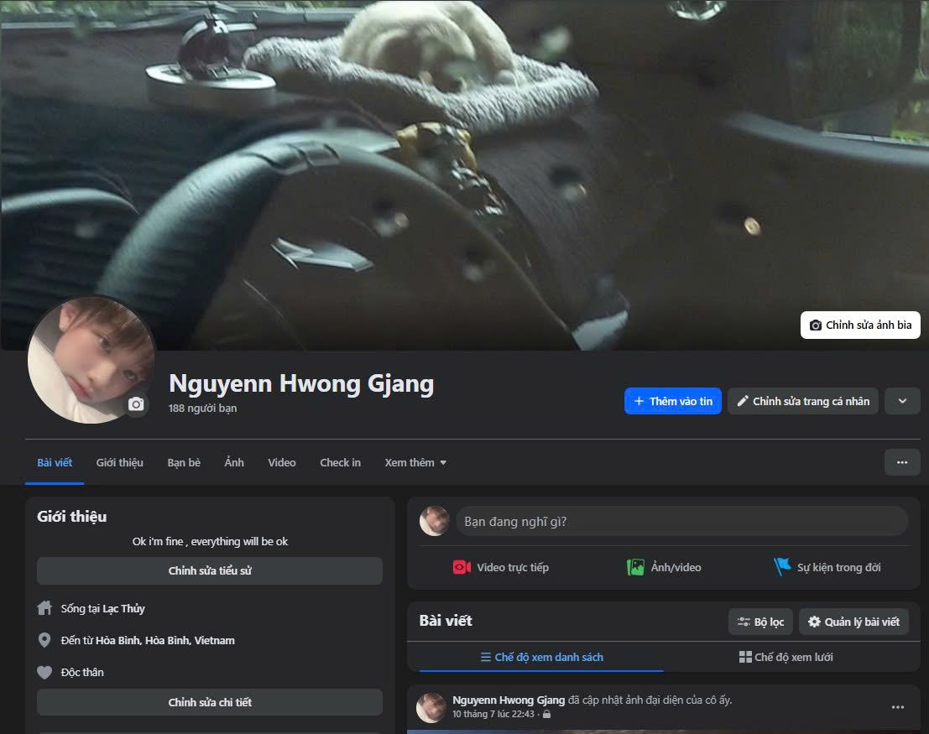This screenshot has width=929, height=734.
Task: Click the Thêm vào tin button
Action: 672,401
